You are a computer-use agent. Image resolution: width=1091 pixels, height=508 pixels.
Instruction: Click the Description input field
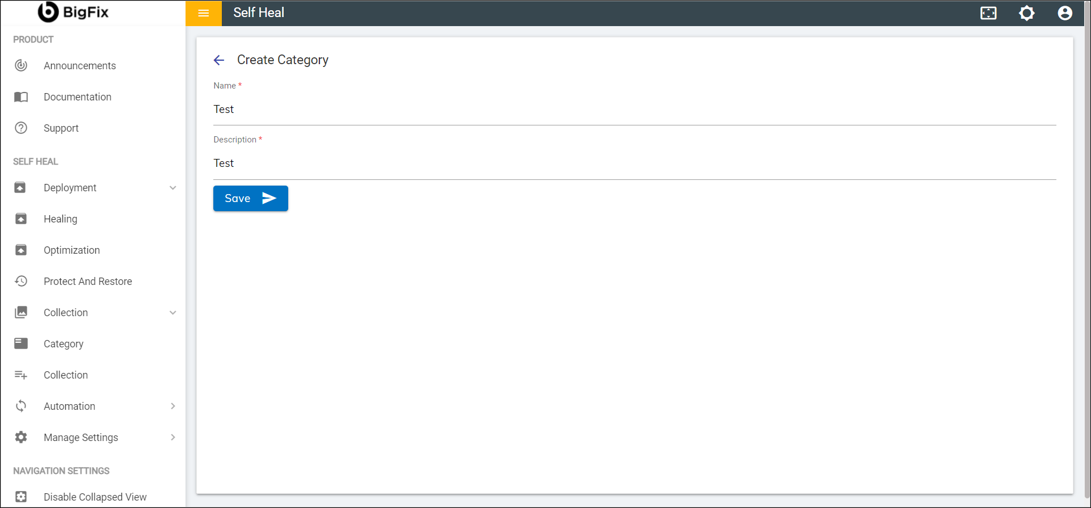pos(634,163)
